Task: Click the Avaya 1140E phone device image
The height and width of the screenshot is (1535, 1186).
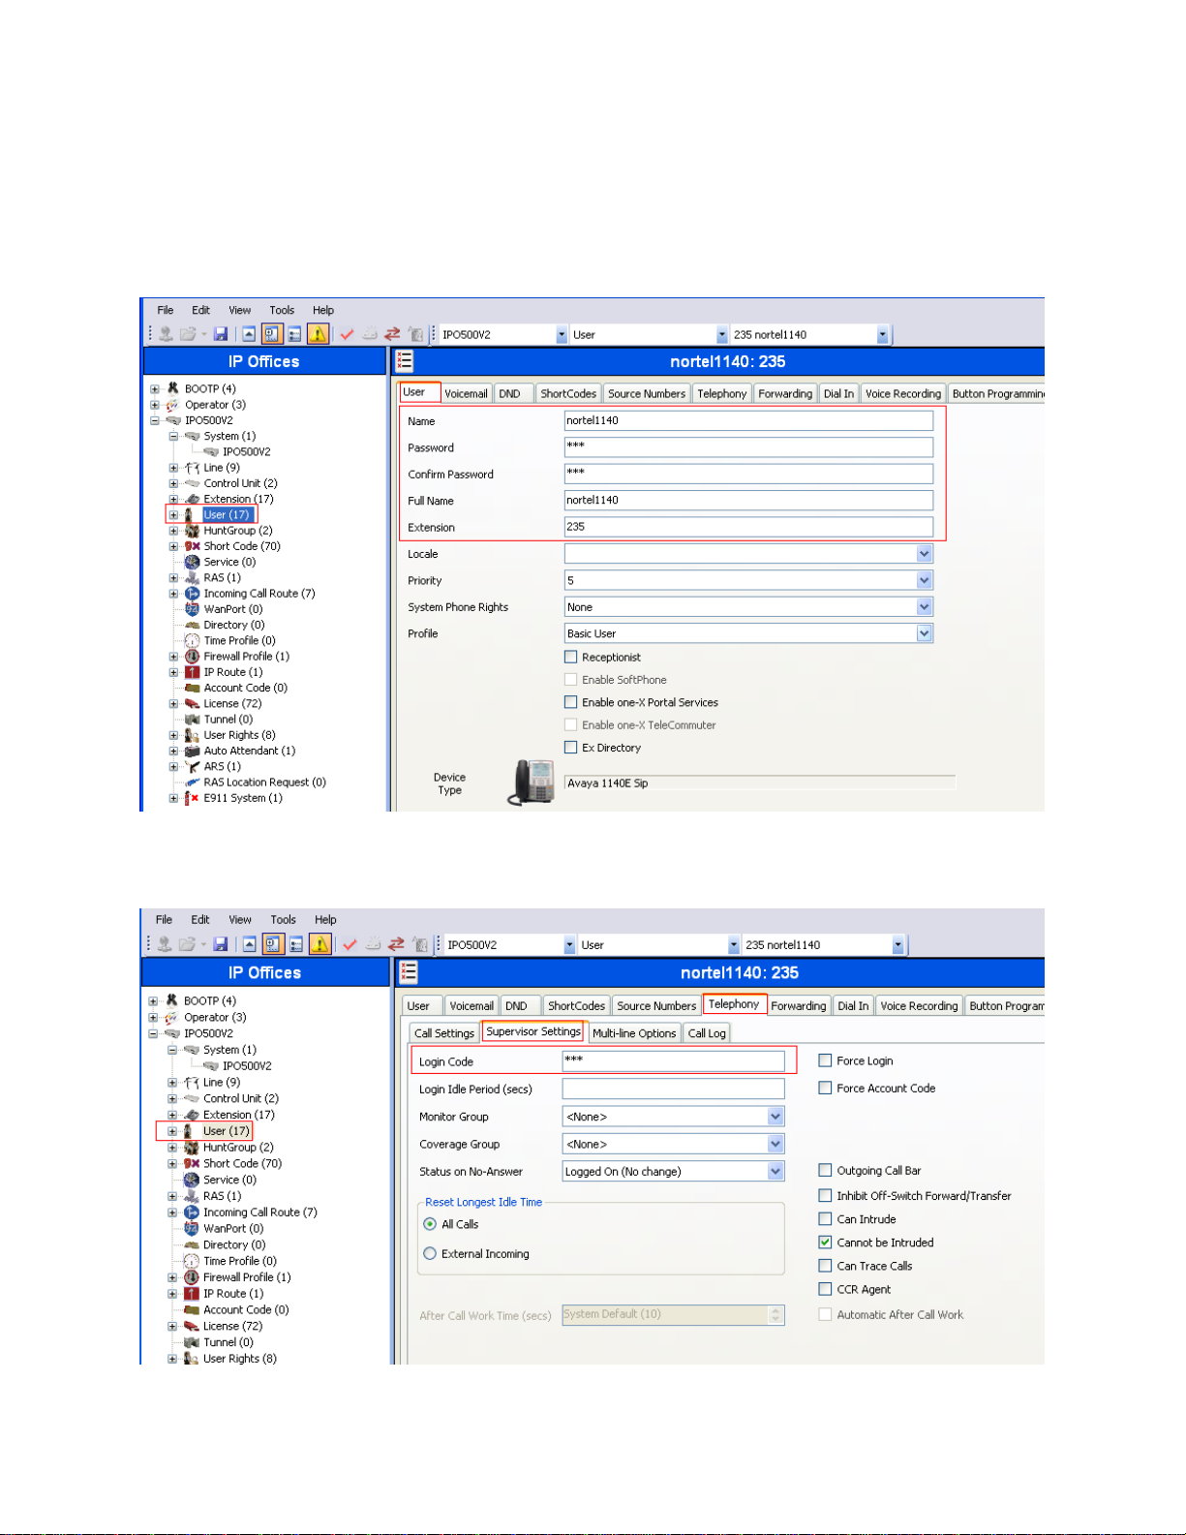Action: click(x=532, y=783)
